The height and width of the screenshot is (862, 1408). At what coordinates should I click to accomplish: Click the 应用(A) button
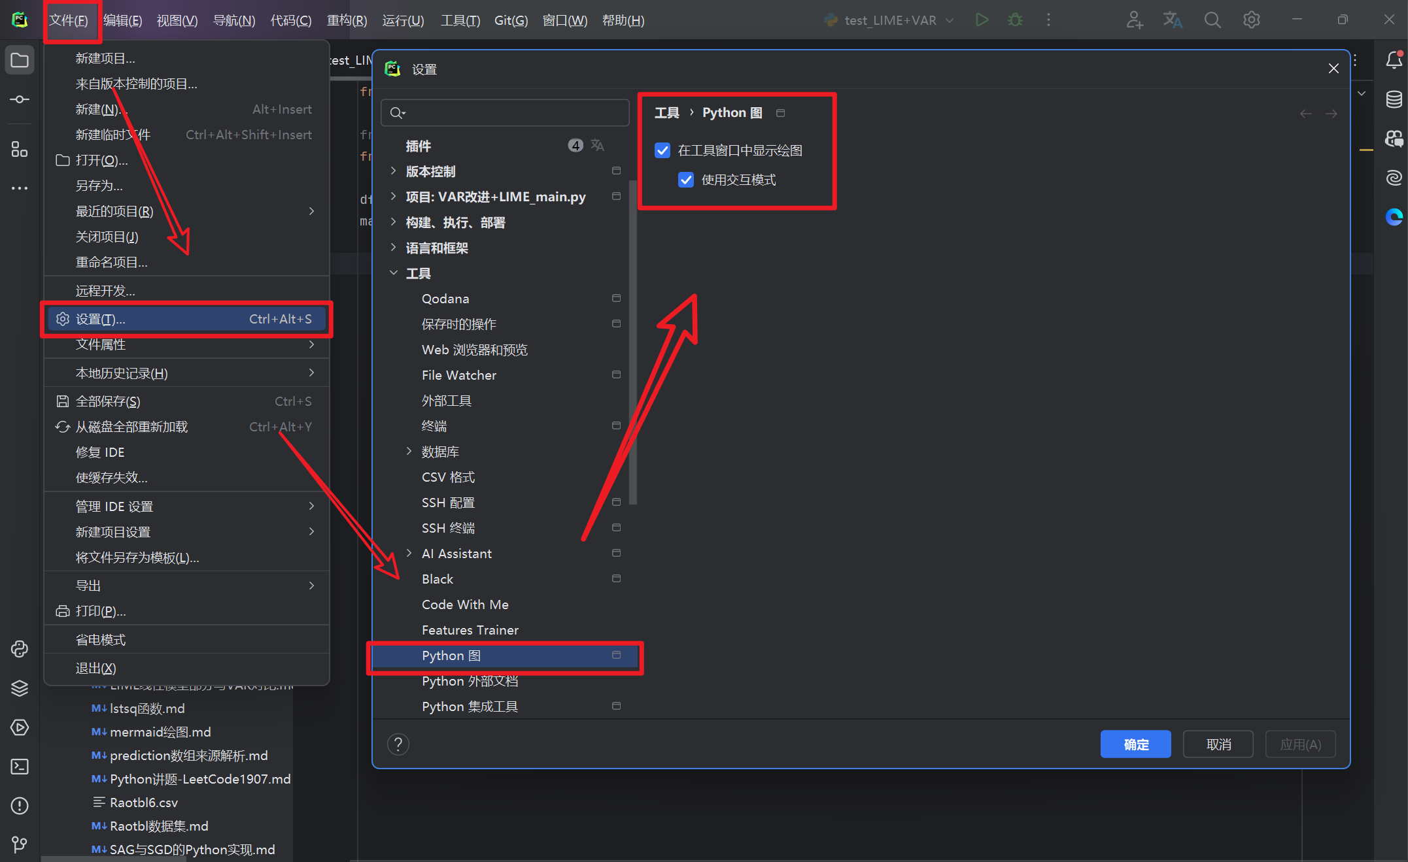(1301, 744)
